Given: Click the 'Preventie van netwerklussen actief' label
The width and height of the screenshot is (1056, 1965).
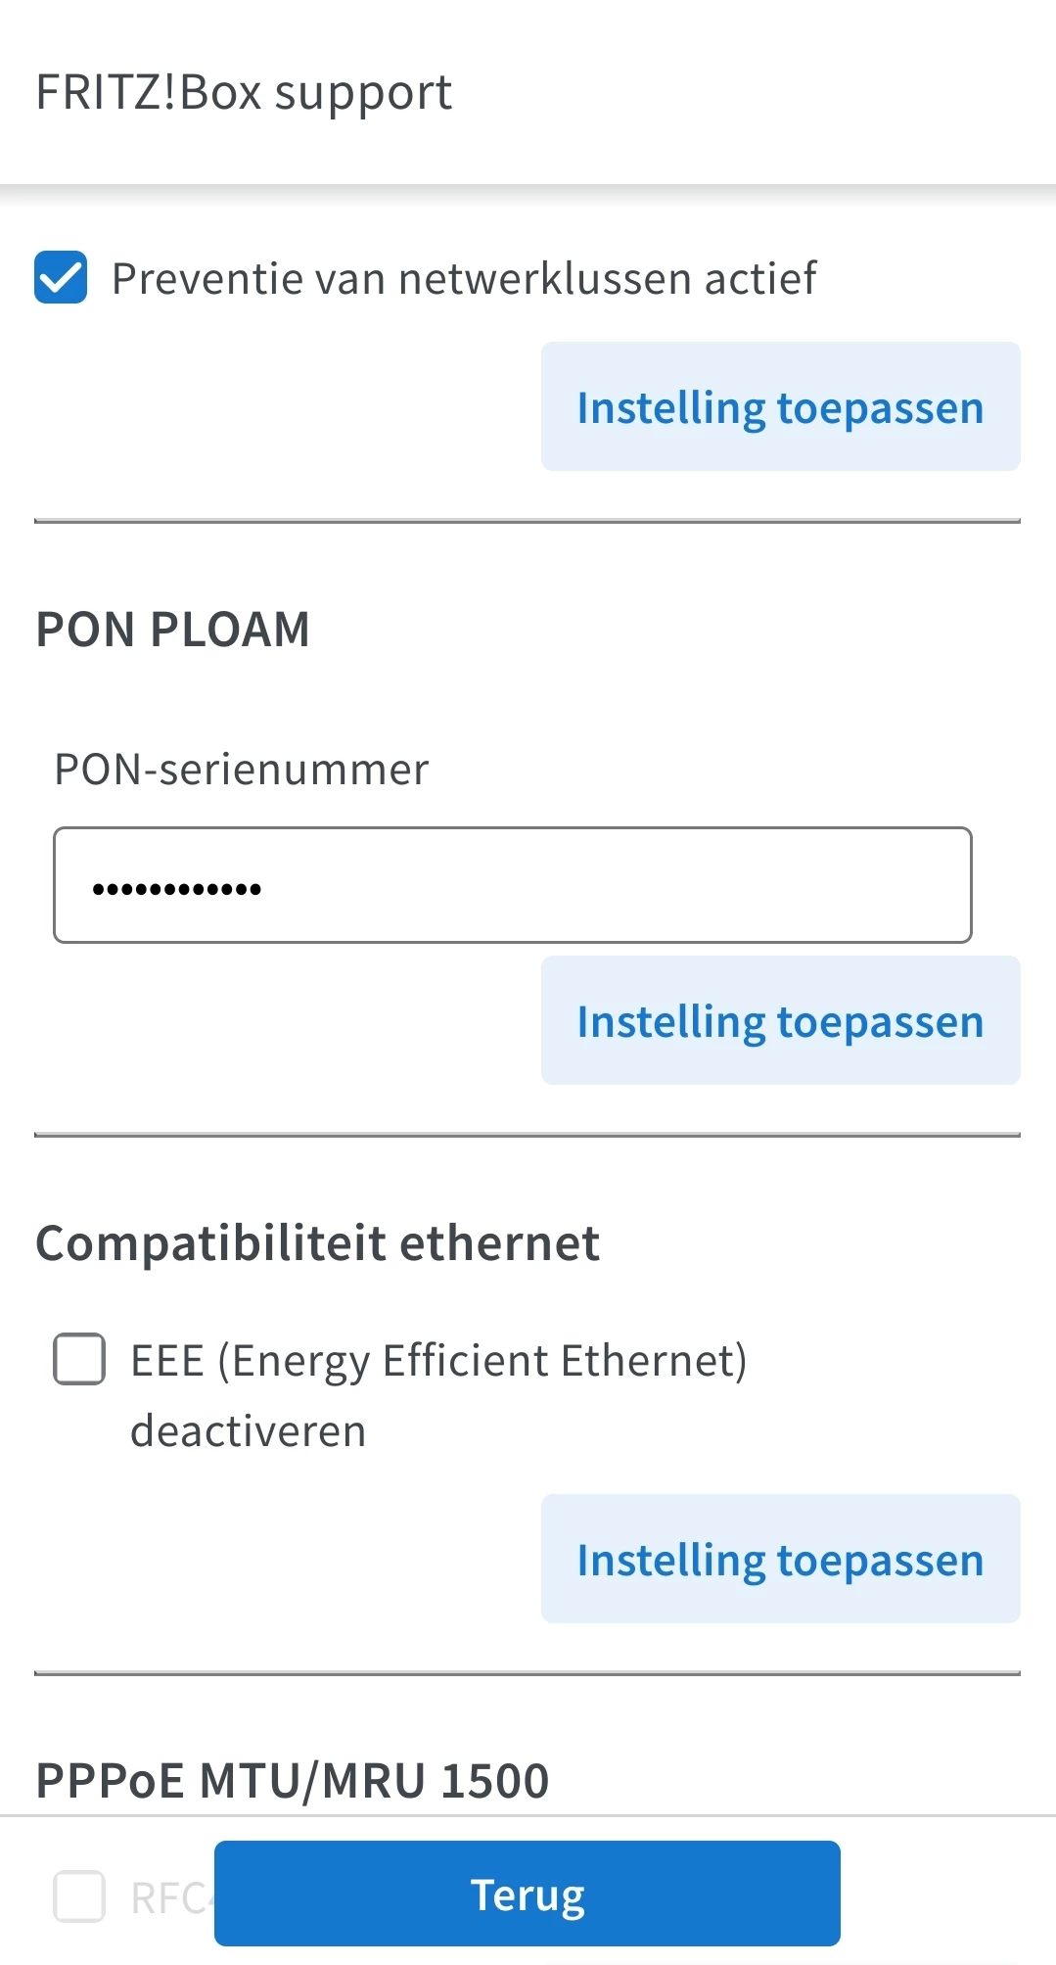Looking at the screenshot, I should [x=464, y=278].
